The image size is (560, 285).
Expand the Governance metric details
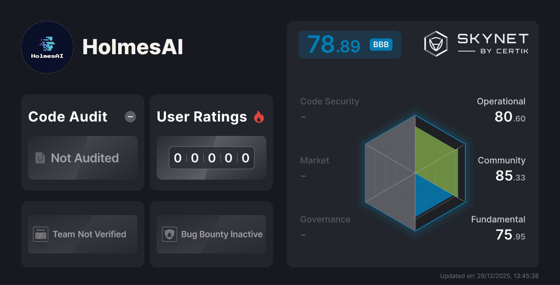pos(325,226)
